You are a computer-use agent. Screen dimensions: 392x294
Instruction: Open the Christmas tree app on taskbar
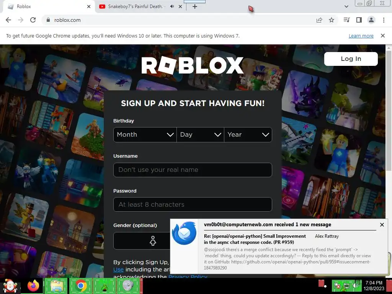tap(104, 286)
